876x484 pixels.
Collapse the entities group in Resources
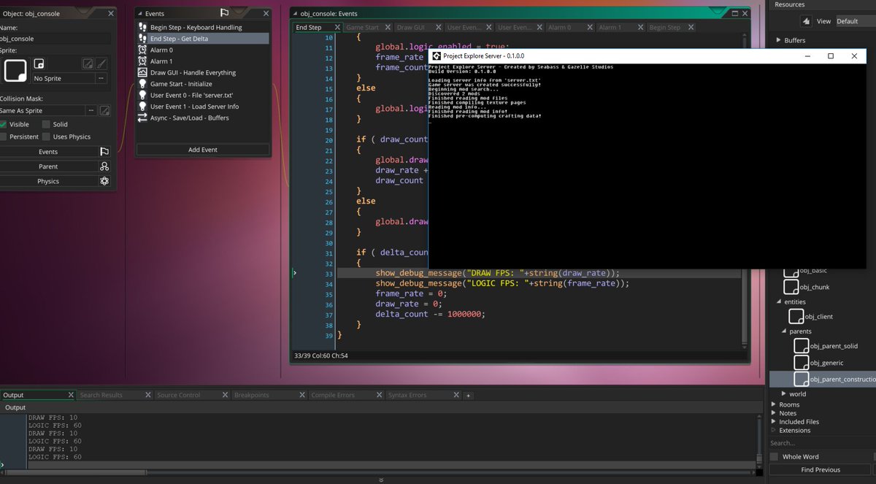[x=779, y=301]
